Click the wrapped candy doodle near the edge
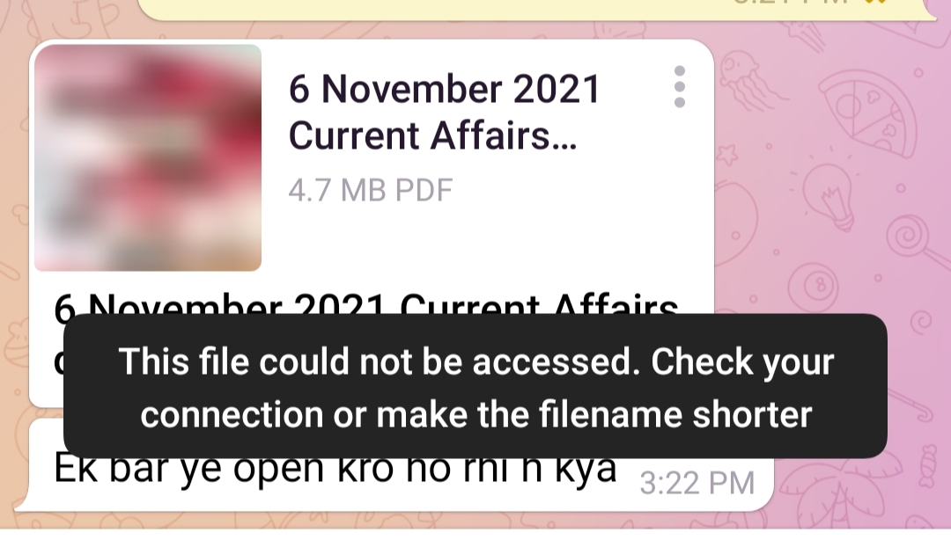 click(928, 466)
